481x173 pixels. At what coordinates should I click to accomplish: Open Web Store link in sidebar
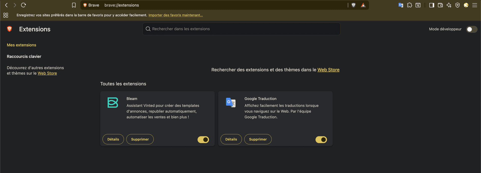pyautogui.click(x=47, y=73)
